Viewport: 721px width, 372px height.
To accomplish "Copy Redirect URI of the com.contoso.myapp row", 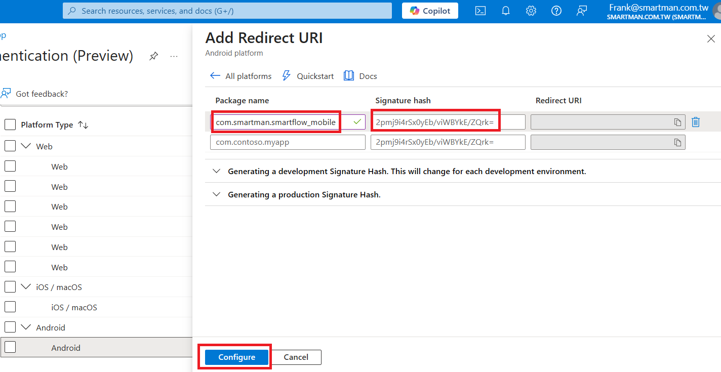I will pos(677,143).
